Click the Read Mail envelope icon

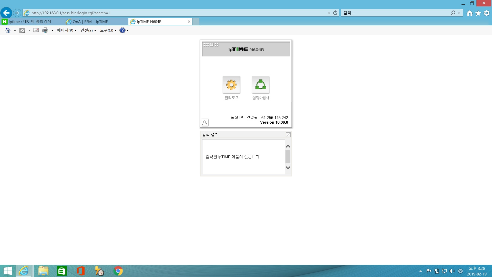pos(36,30)
